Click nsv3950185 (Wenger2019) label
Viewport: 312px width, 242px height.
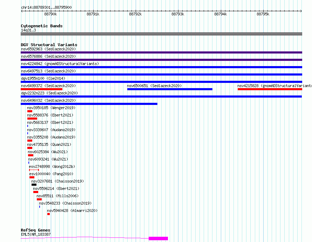tap(51, 108)
